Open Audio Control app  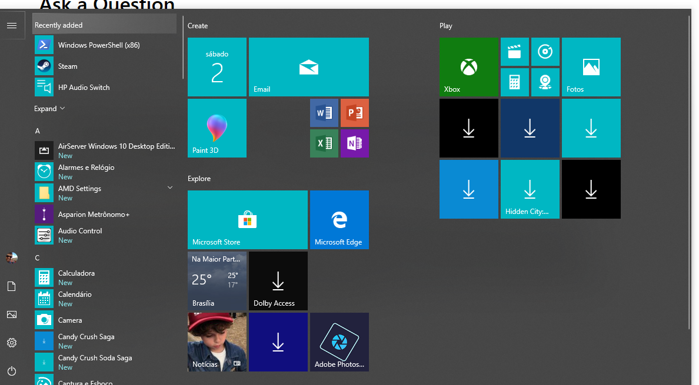pyautogui.click(x=105, y=235)
